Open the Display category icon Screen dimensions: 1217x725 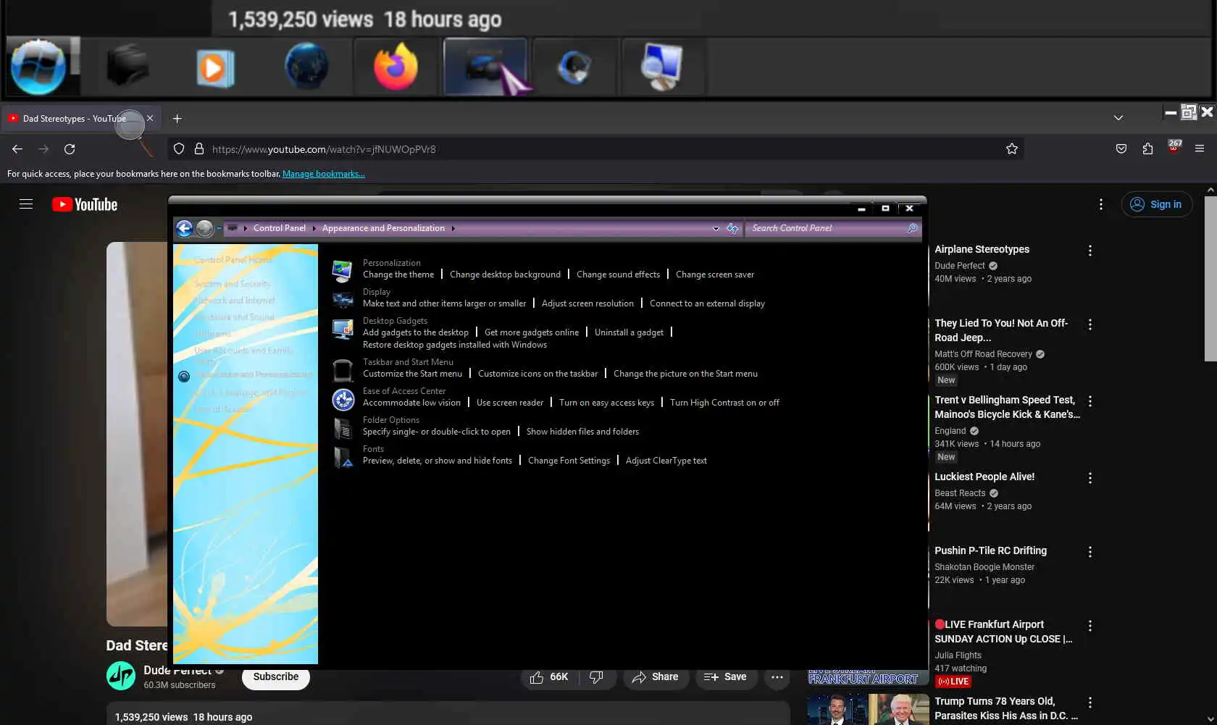[x=342, y=299]
